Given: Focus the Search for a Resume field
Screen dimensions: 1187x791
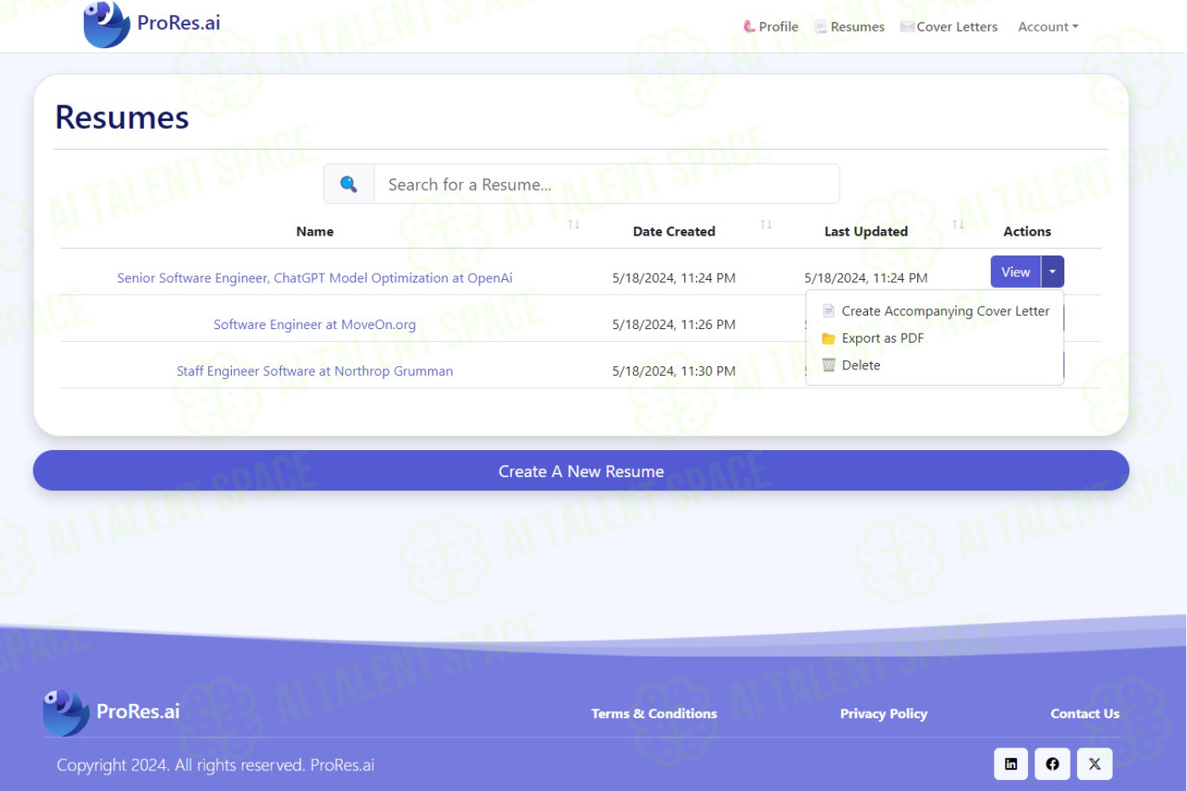Looking at the screenshot, I should [606, 184].
